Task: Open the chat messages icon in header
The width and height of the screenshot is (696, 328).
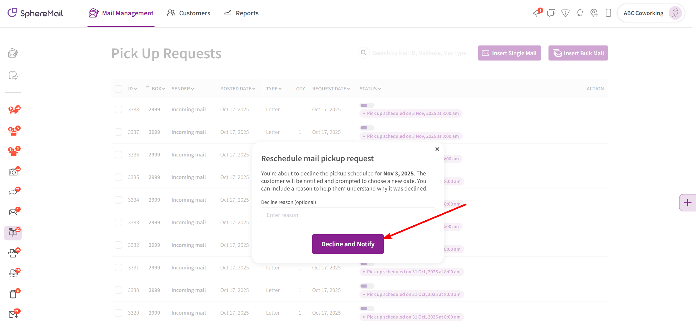Action: click(x=551, y=13)
